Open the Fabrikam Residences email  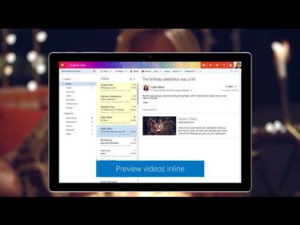click(x=117, y=99)
